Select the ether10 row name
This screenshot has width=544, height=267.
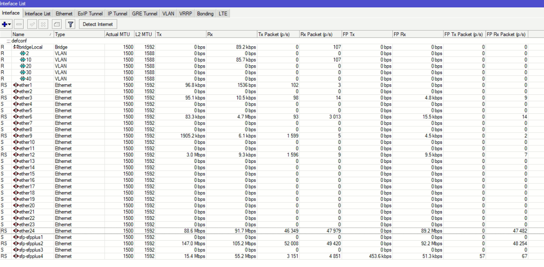[27, 142]
